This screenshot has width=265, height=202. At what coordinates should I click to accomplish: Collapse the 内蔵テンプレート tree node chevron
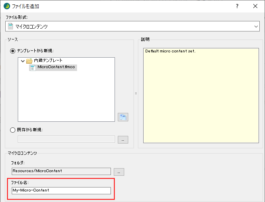click(x=23, y=60)
